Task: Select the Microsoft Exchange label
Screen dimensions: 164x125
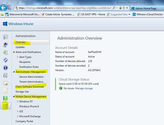Action: 30,116
